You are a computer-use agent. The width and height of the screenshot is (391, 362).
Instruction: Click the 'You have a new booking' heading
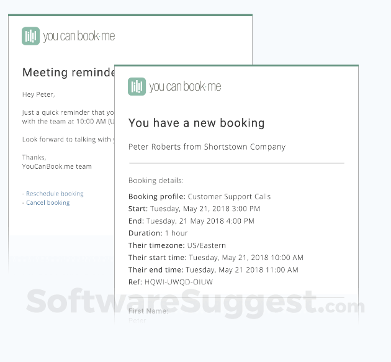click(197, 123)
